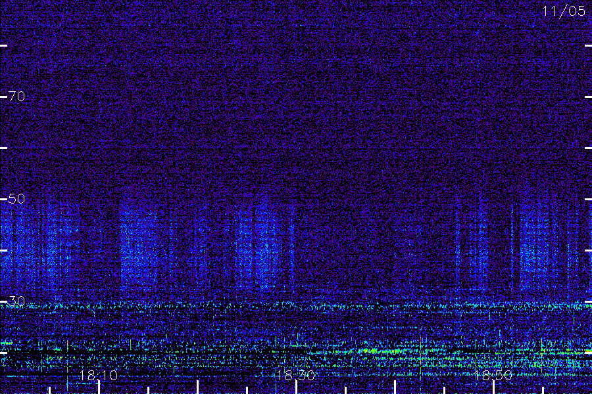Click the 11/05 date label
The height and width of the screenshot is (394, 592).
click(564, 11)
